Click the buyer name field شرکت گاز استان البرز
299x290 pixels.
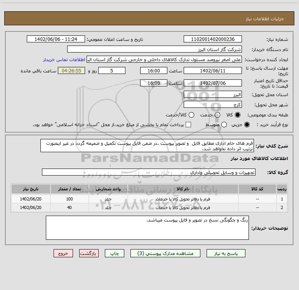coord(155,49)
